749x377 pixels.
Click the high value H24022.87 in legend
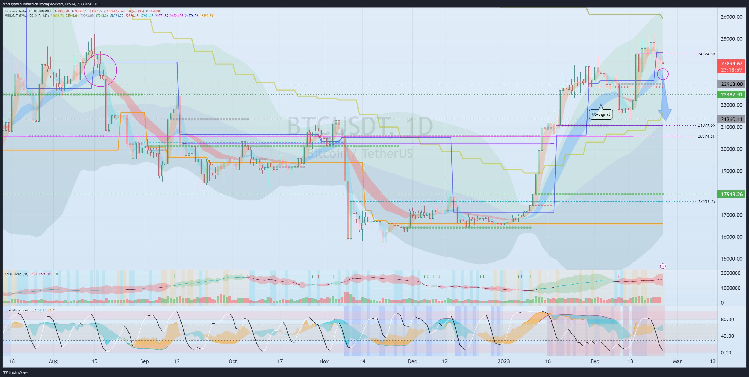[78, 11]
